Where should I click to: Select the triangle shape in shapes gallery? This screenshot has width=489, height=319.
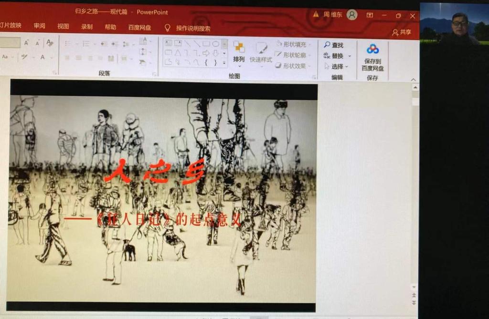click(178, 53)
